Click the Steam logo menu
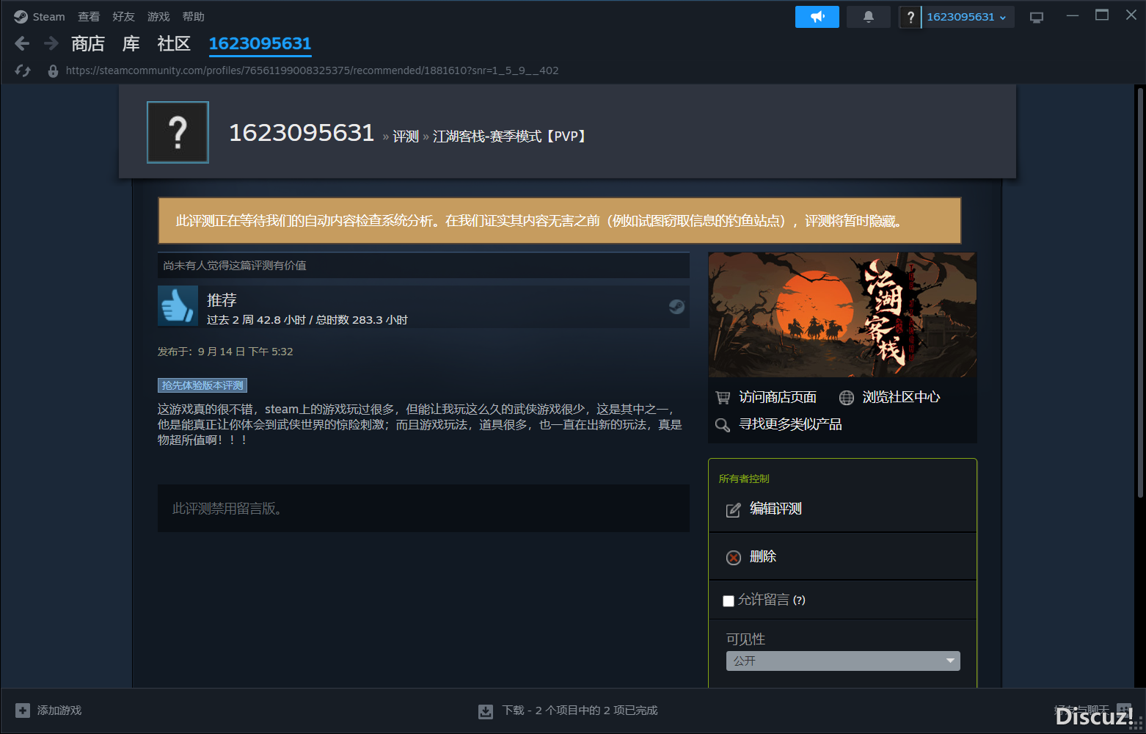1146x734 pixels. click(21, 17)
